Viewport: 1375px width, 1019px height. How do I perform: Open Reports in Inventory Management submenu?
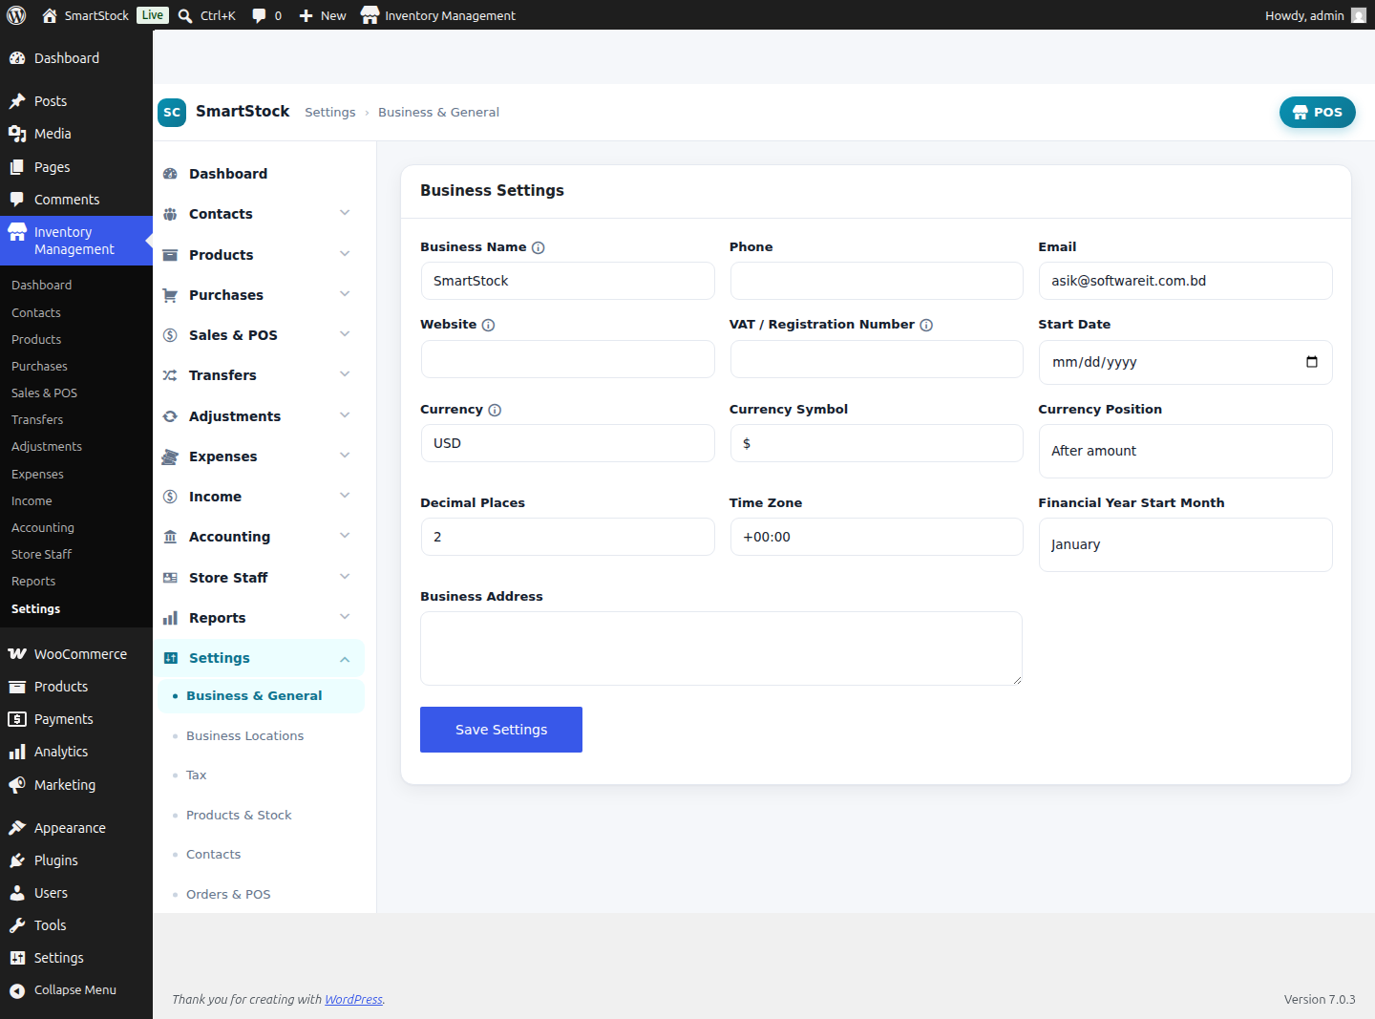(x=33, y=582)
